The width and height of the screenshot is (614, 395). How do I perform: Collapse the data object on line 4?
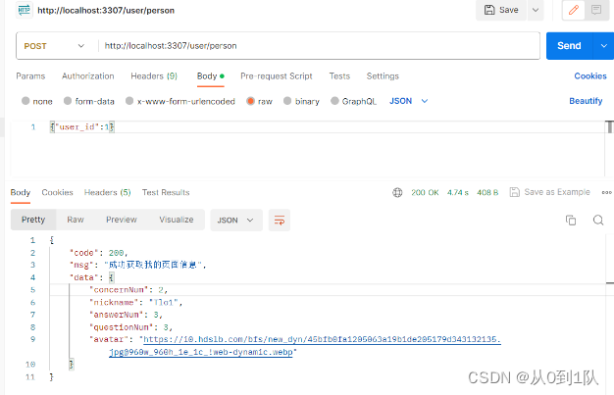[112, 277]
